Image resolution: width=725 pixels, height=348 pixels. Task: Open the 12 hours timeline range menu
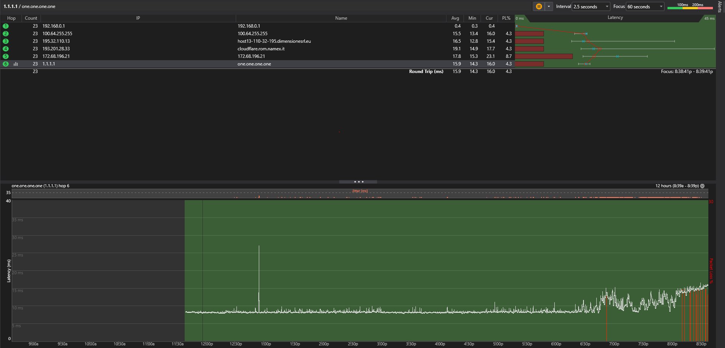[702, 186]
